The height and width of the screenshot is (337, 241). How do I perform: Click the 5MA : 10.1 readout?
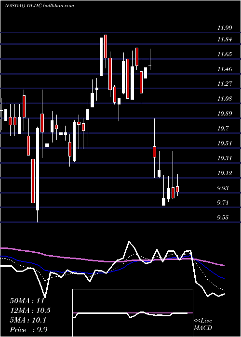(28, 320)
